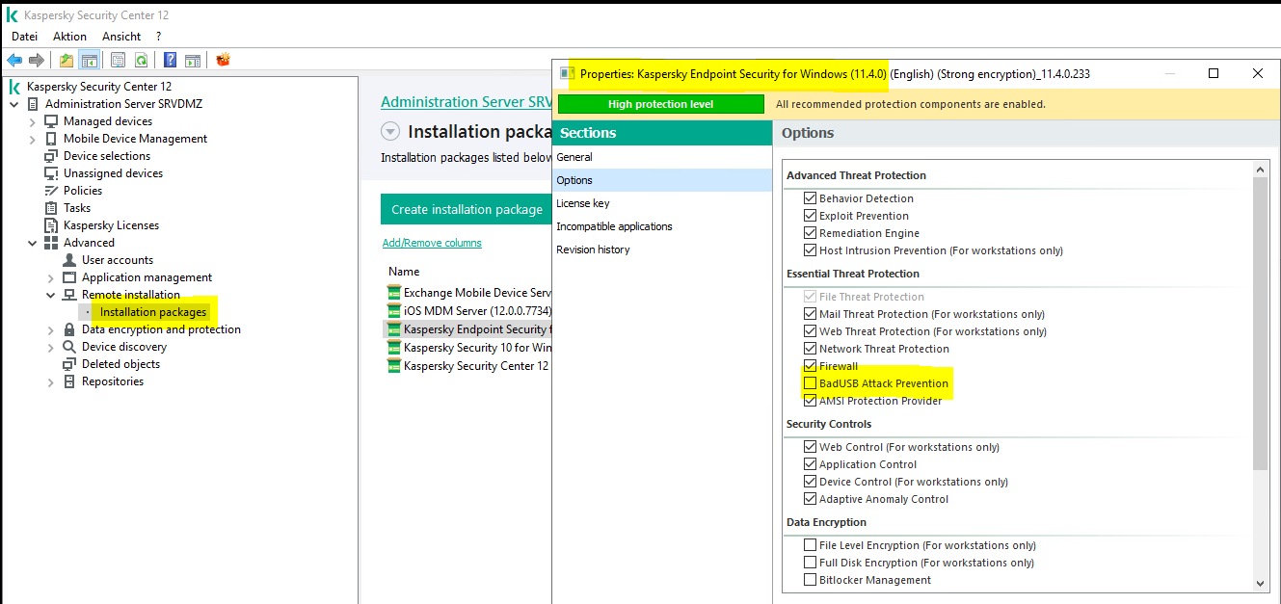
Task: Enable the BadUSB Attack Prevention checkbox
Action: pos(811,383)
